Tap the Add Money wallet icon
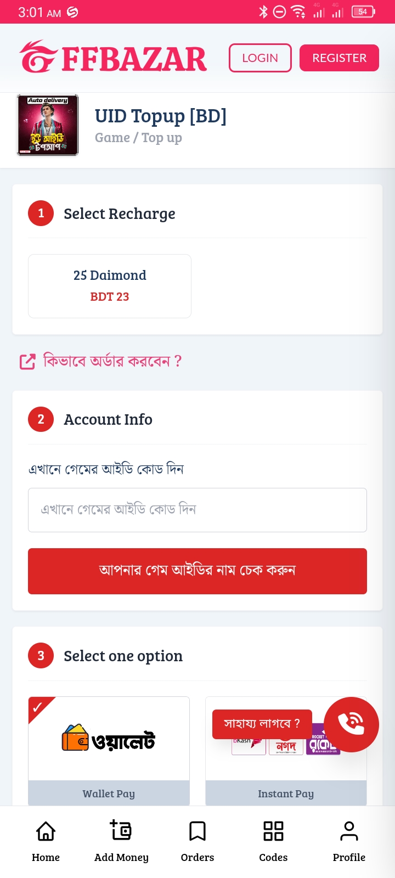Screen dimensions: 395x878 pyautogui.click(x=121, y=830)
